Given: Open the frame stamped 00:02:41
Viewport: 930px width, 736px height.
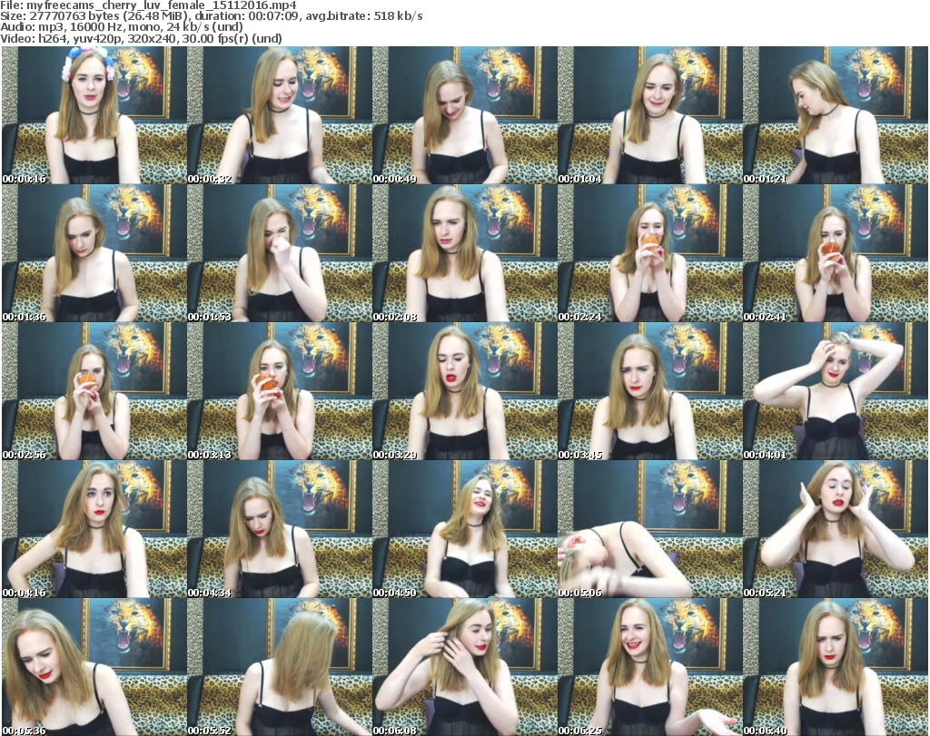Looking at the screenshot, I should [x=836, y=253].
